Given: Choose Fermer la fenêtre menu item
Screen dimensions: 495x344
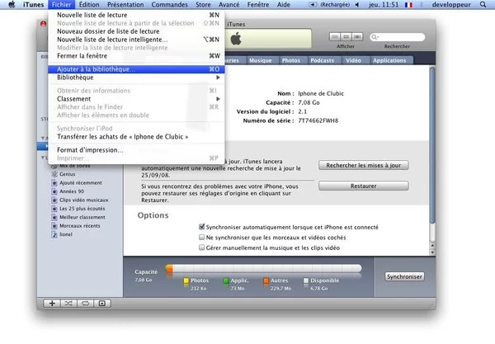Looking at the screenshot, I should (136, 56).
